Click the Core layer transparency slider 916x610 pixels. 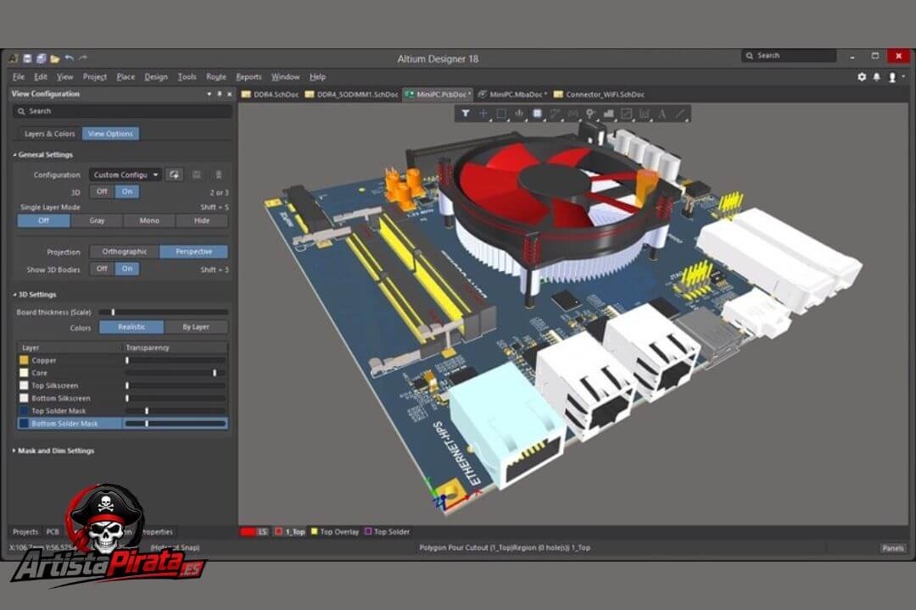click(176, 373)
